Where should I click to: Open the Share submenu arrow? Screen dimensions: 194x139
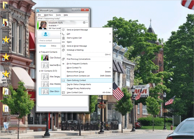point(110,42)
